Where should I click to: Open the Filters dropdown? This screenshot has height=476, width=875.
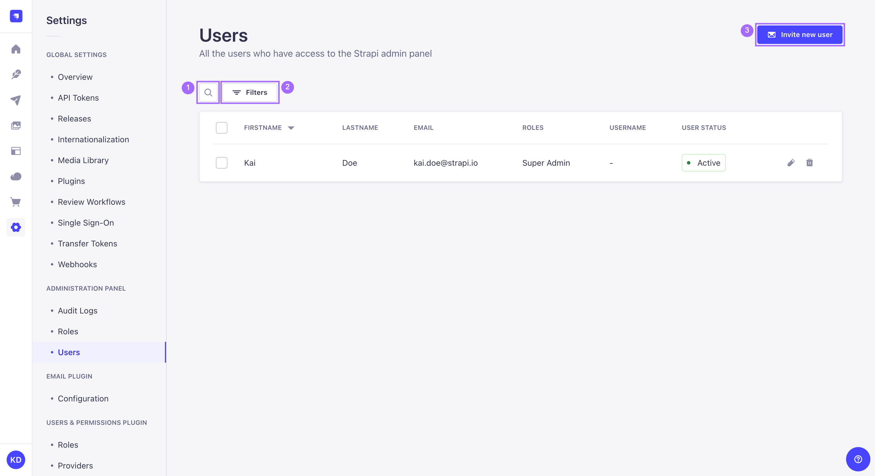[x=250, y=92]
